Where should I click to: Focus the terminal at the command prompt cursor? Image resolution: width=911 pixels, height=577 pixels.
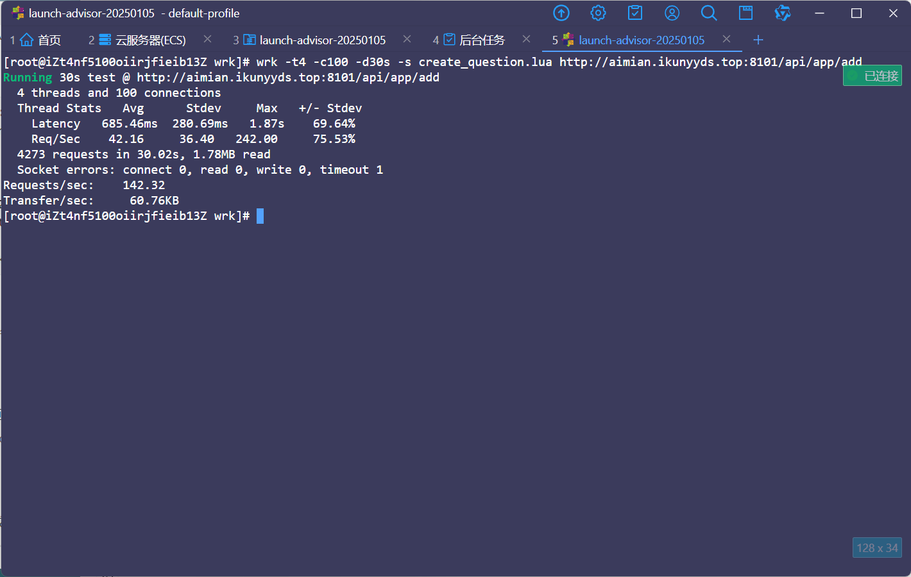click(x=260, y=216)
